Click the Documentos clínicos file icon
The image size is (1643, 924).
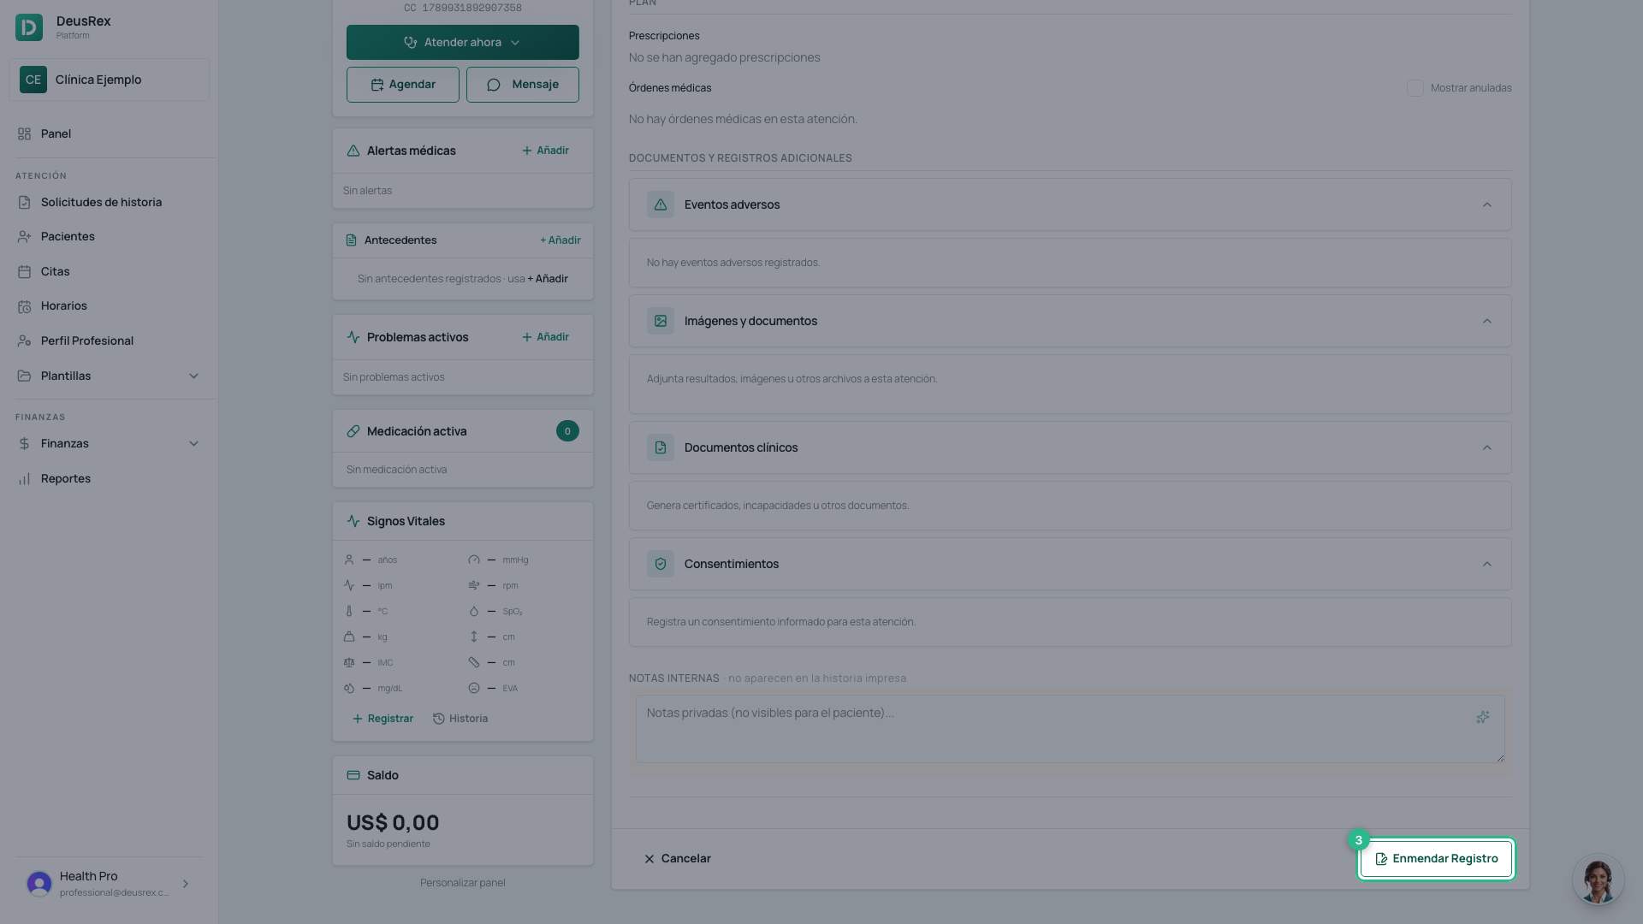pos(661,447)
